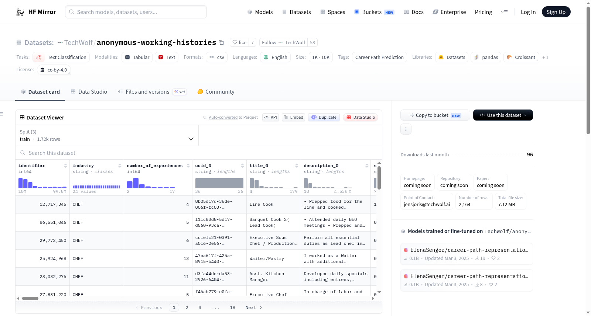Filter by English language tag
The height and width of the screenshot is (316, 591).
(276, 57)
